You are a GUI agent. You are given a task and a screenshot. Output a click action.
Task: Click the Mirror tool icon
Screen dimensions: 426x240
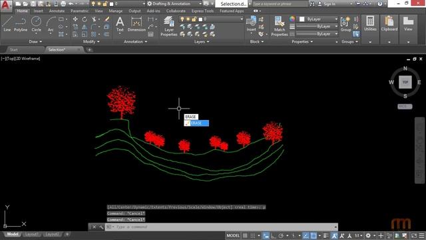coord(85,27)
